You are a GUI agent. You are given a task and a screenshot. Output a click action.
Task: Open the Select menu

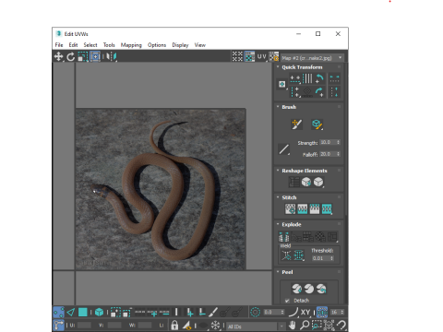tap(90, 45)
